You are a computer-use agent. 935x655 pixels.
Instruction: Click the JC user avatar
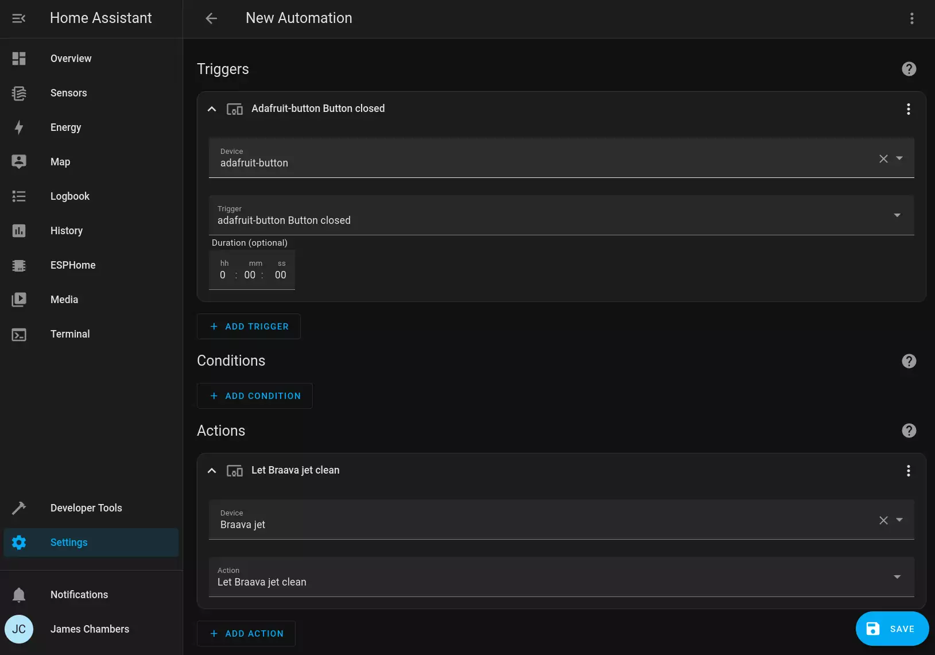(x=19, y=629)
